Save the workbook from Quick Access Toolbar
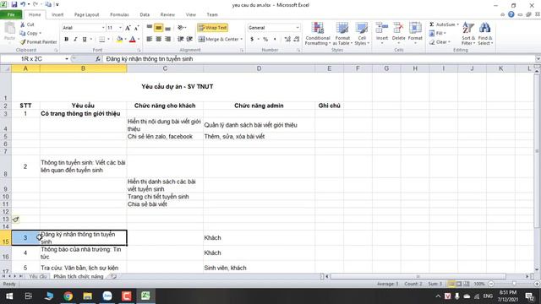This screenshot has width=541, height=304. 14,4
